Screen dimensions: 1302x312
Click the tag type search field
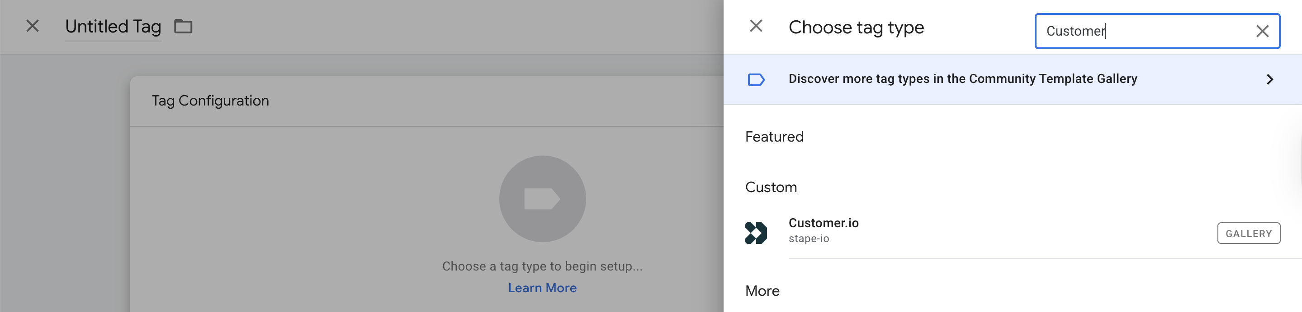point(1157,31)
